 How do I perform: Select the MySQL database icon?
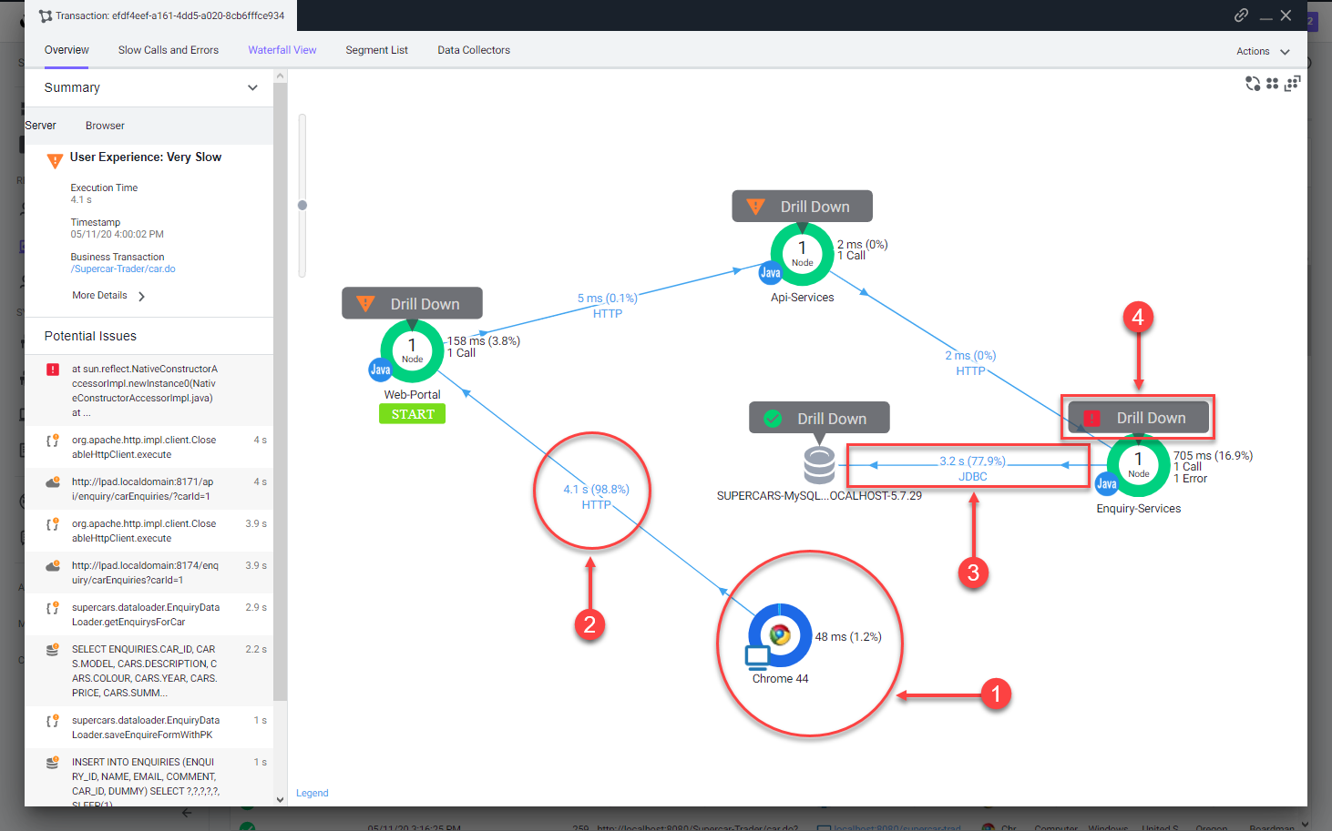819,465
